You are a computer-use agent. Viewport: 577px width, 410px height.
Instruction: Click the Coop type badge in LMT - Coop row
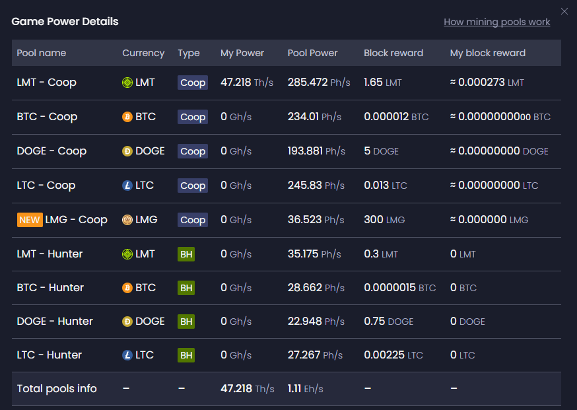tap(193, 83)
